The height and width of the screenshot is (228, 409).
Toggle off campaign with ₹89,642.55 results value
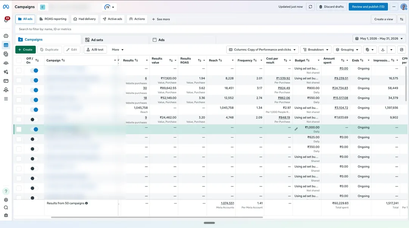pos(34,90)
